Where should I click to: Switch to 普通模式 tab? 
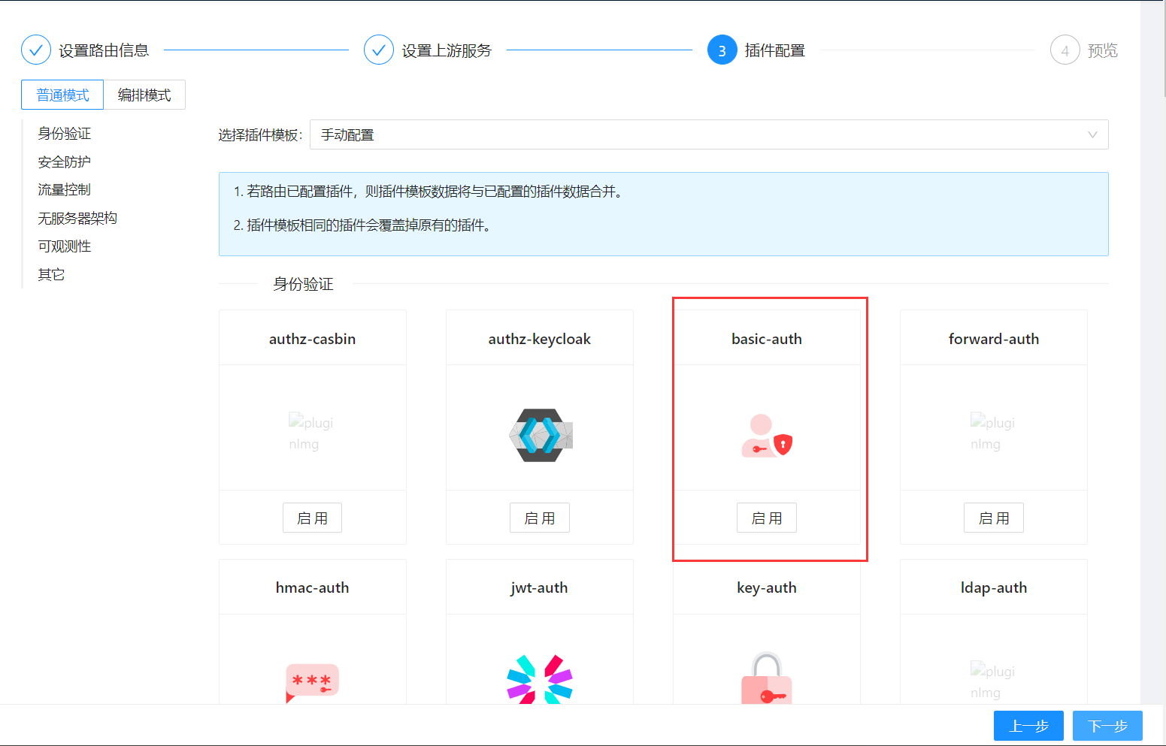(62, 95)
